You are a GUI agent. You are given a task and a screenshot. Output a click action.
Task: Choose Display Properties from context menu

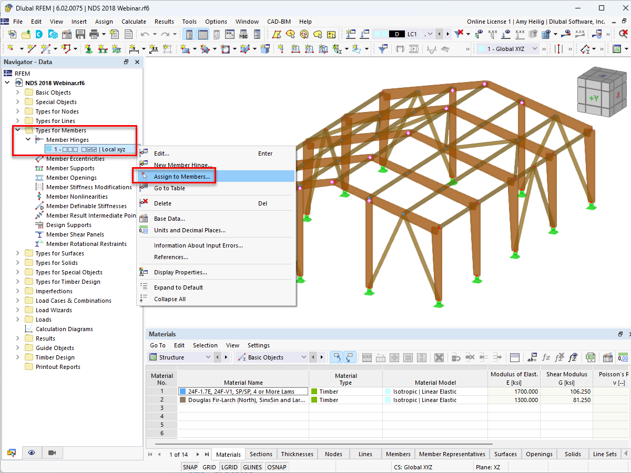[x=180, y=272]
